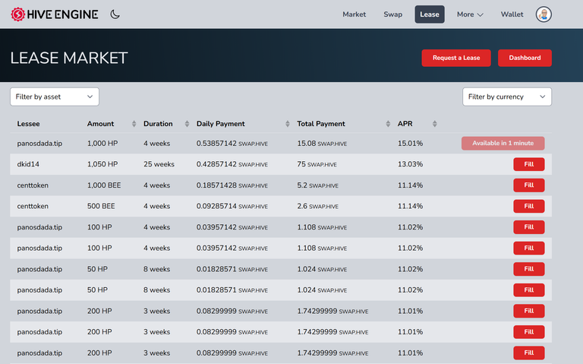The height and width of the screenshot is (364, 583).
Task: Click 75 SWAP.HIVE total payment
Action: click(317, 164)
